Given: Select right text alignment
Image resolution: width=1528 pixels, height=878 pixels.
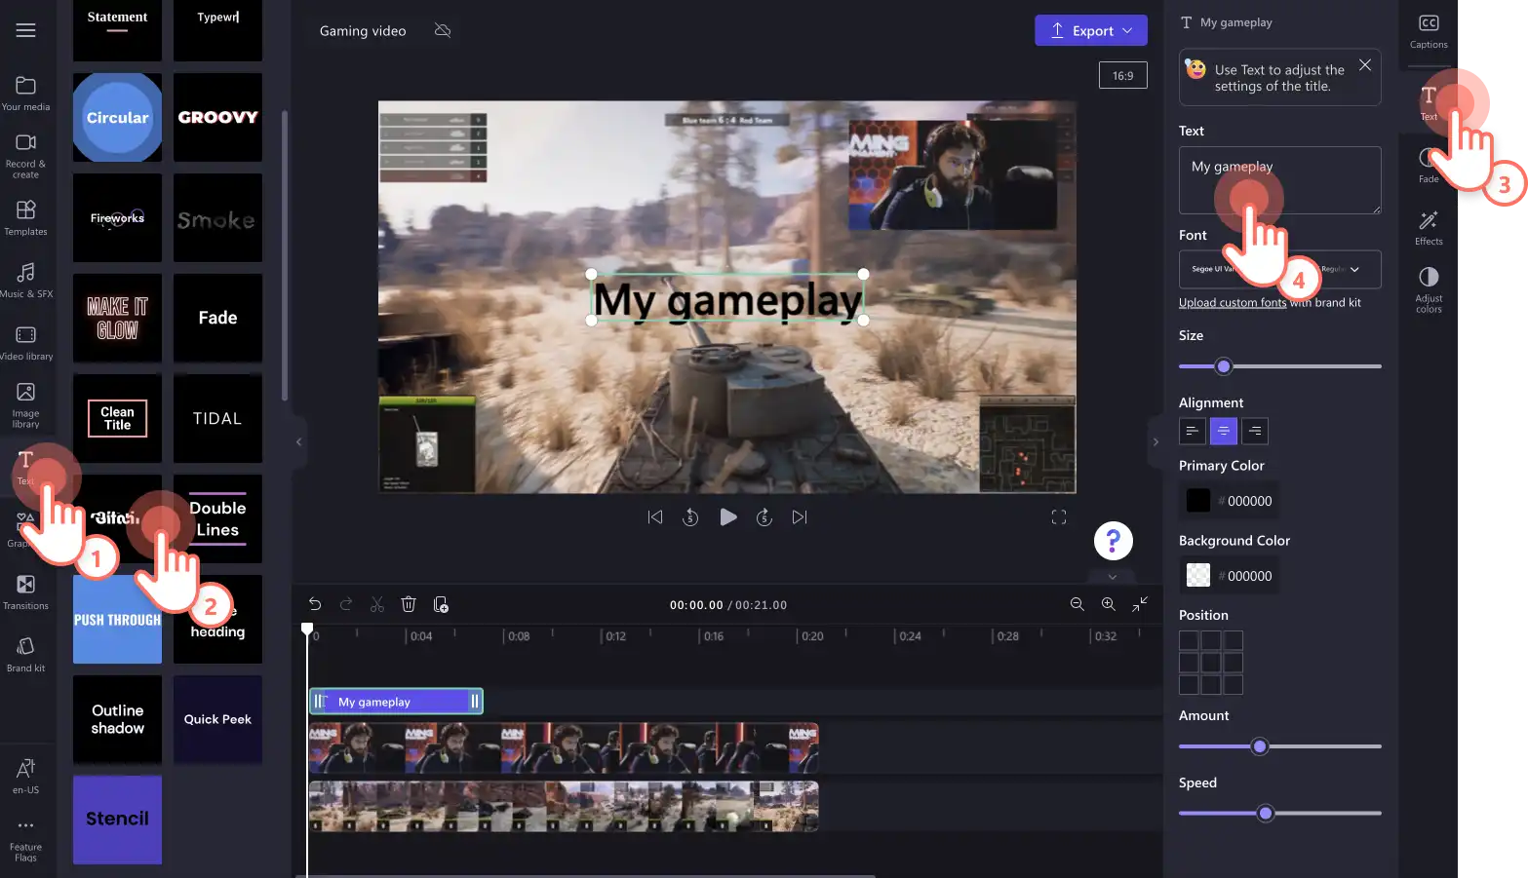Looking at the screenshot, I should coord(1255,431).
